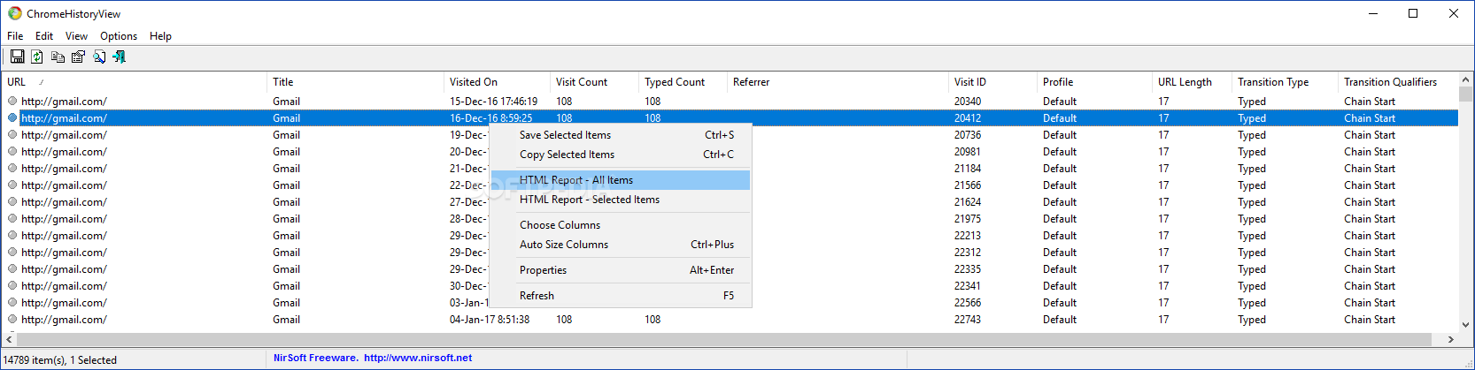Click the Refresh toolbar icon
The image size is (1475, 370).
[x=37, y=57]
